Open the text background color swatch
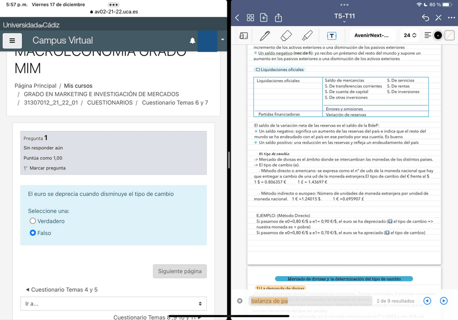This screenshot has width=458, height=320. coord(449,35)
